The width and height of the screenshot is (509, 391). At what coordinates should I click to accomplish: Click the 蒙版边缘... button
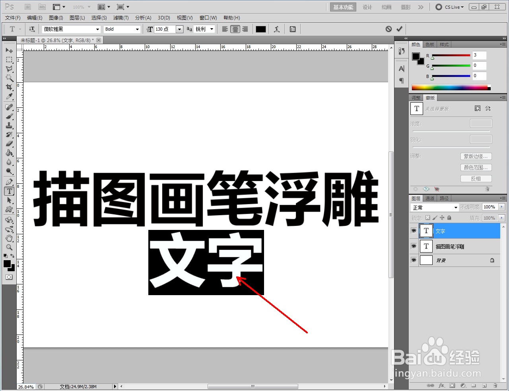pos(476,156)
